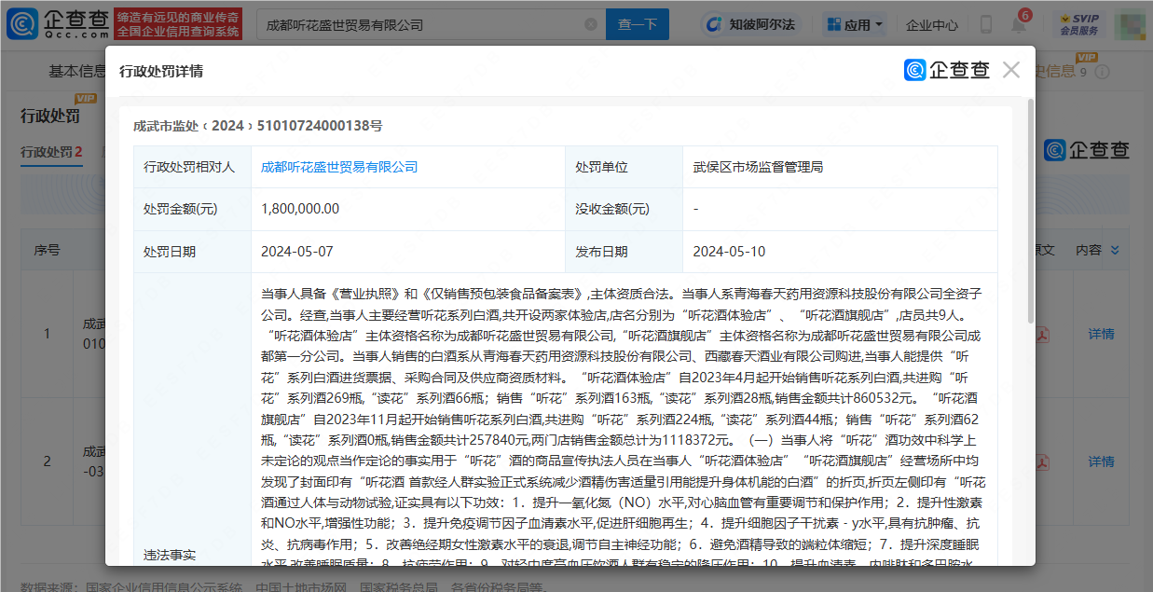Image resolution: width=1153 pixels, height=592 pixels.
Task: Select 发布日期 value 2024-05-10
Action: coord(840,252)
